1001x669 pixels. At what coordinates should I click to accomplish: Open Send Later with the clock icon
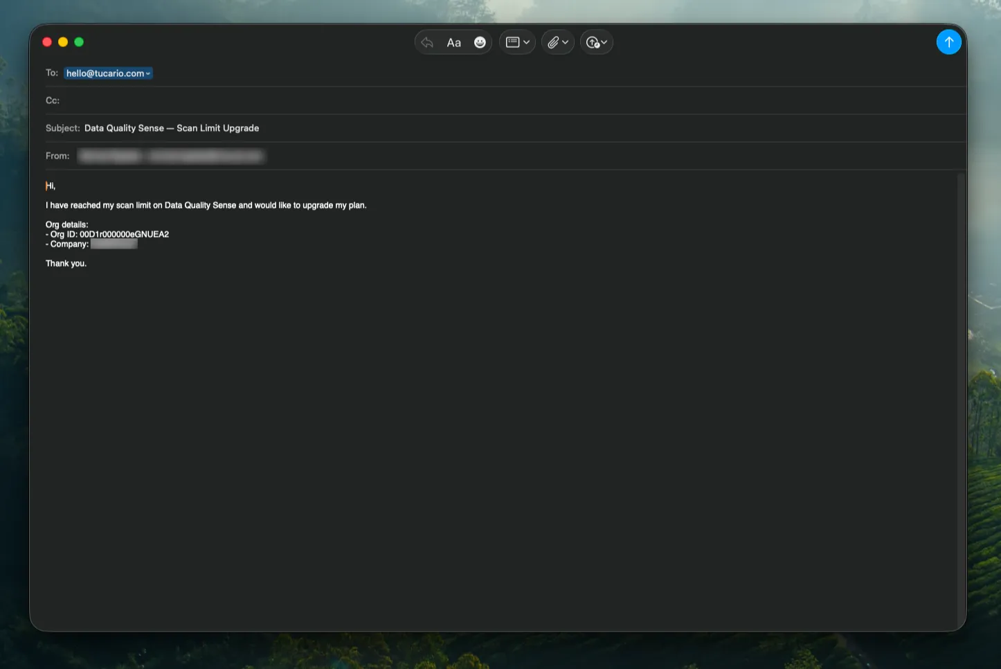click(592, 42)
